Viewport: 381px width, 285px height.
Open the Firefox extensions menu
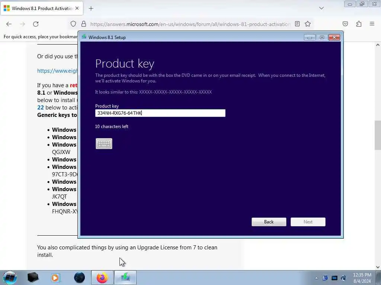[359, 24]
